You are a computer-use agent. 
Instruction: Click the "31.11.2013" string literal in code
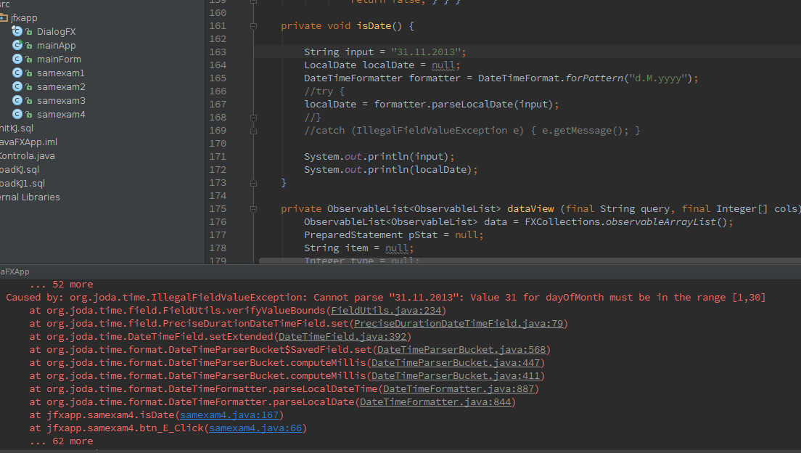click(x=426, y=52)
